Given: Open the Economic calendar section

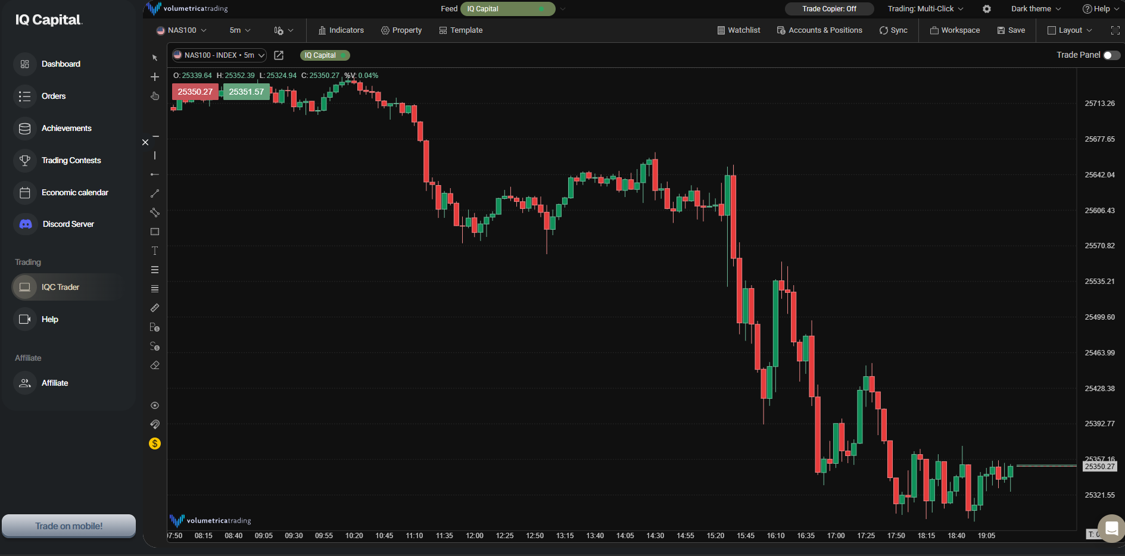Looking at the screenshot, I should coord(75,192).
